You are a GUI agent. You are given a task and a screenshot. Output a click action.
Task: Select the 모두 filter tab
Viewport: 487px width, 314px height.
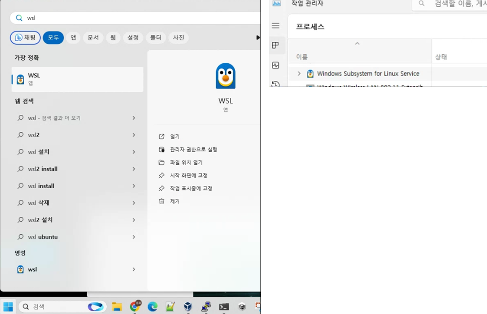click(x=53, y=38)
